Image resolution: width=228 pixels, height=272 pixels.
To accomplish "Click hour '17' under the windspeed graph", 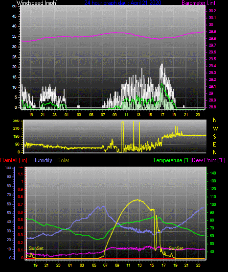I will (x=162, y=115).
